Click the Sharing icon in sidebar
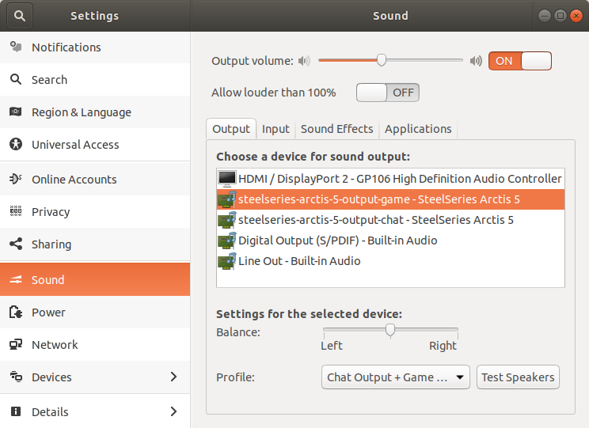589x428 pixels. [x=16, y=244]
